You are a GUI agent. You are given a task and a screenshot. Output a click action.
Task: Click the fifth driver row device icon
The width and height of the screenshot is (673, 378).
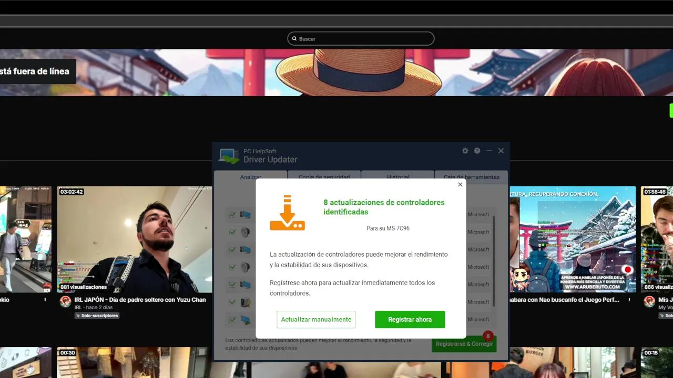pyautogui.click(x=245, y=285)
